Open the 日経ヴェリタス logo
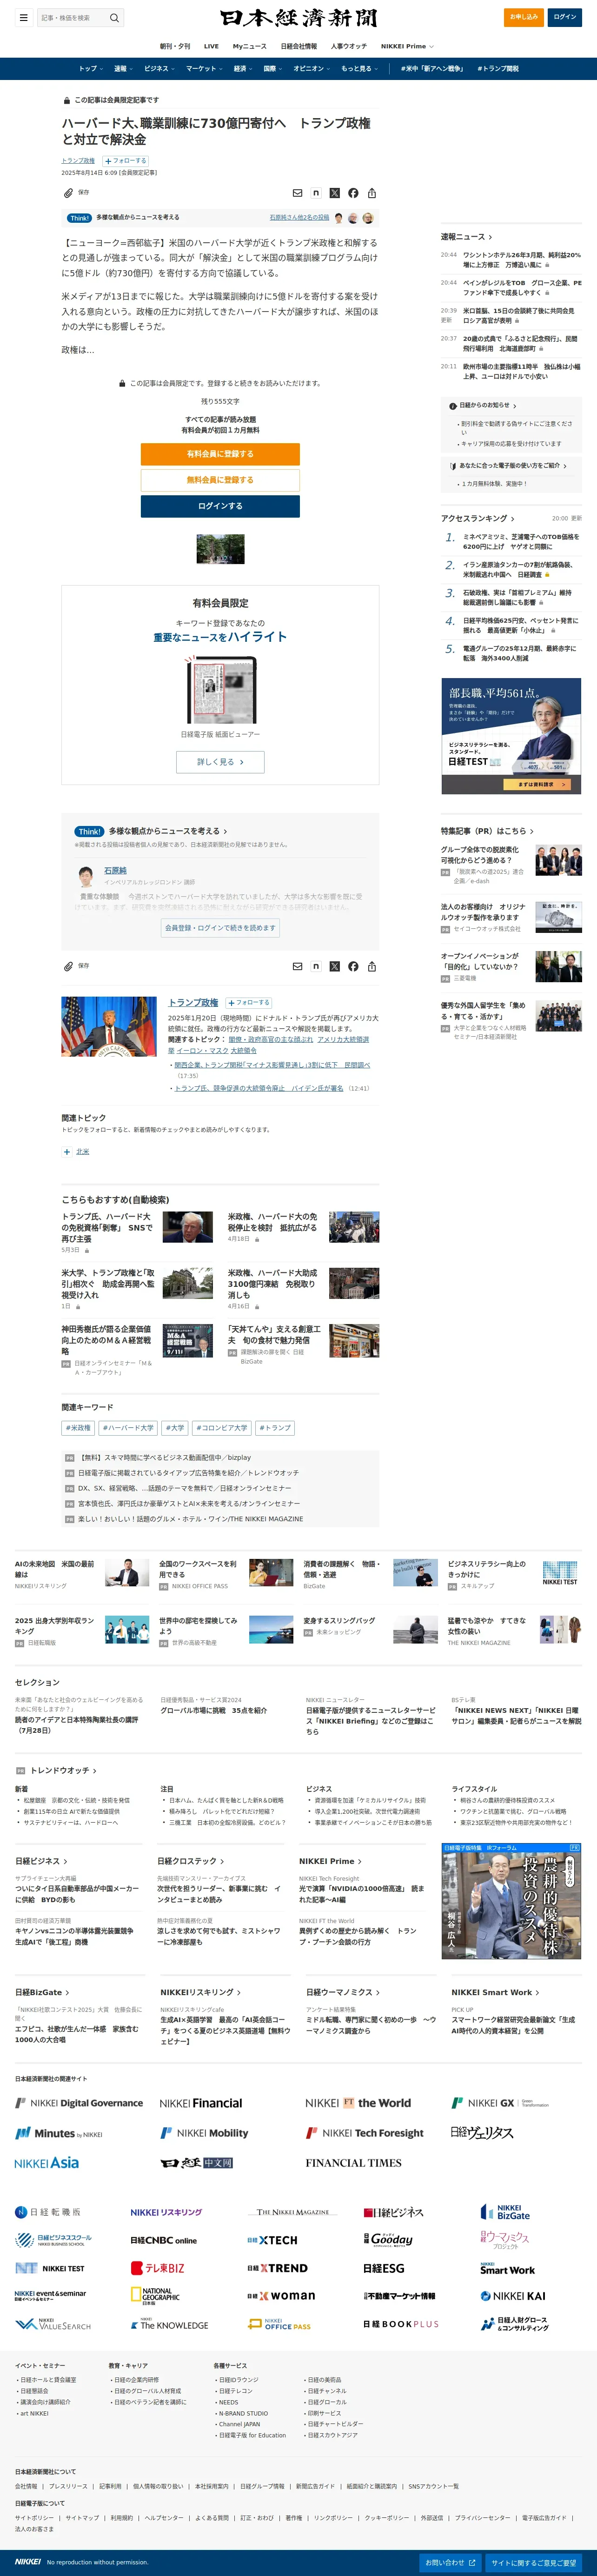The height and width of the screenshot is (2576, 597). [x=482, y=2132]
